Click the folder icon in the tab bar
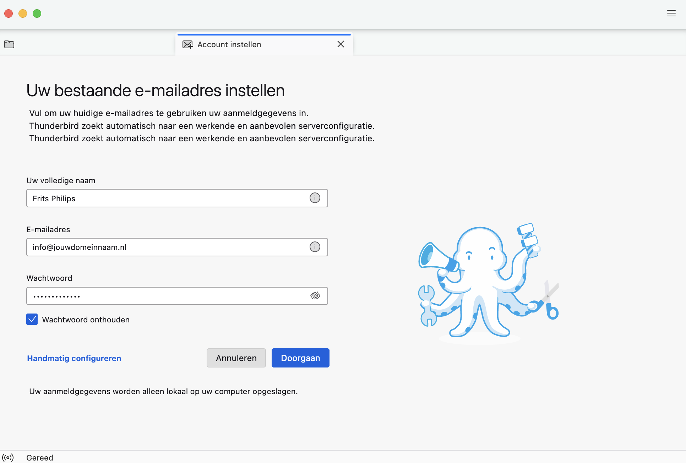Image resolution: width=686 pixels, height=463 pixels. click(9, 44)
